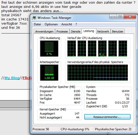Switch to the Benutzer tab
The width and height of the screenshot is (138, 135).
[118, 31]
